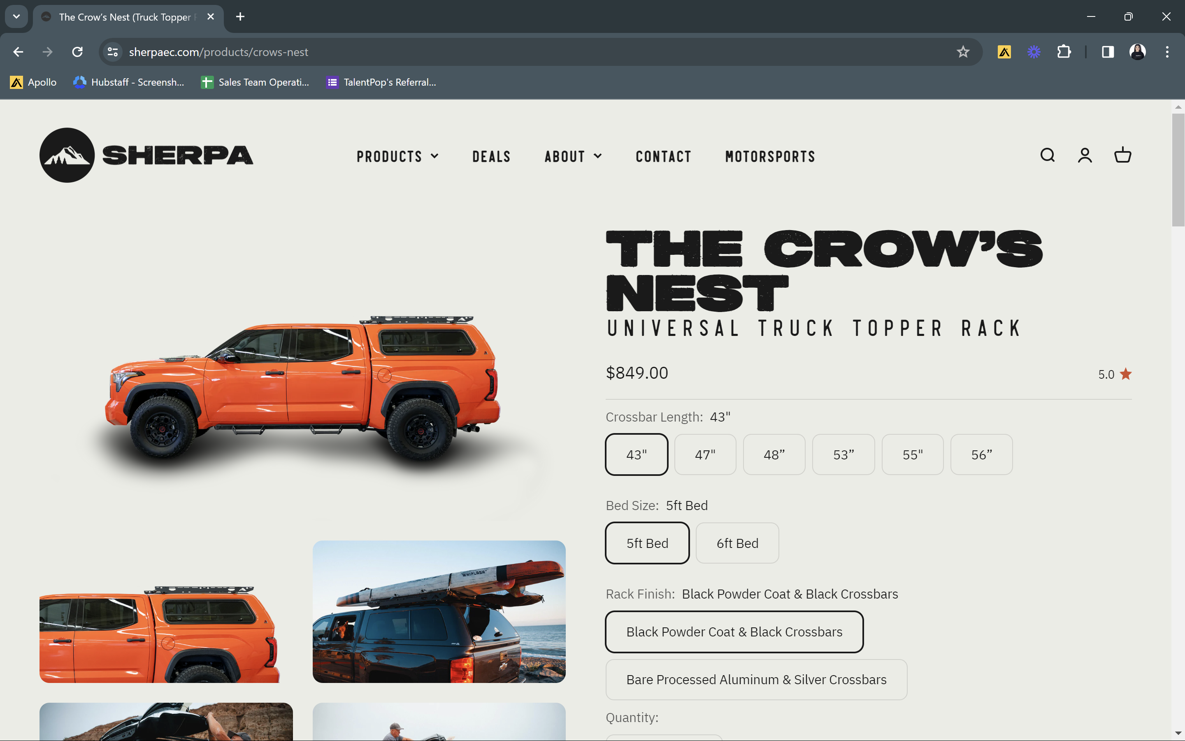Expand the Products menu
The width and height of the screenshot is (1185, 741).
pos(397,156)
